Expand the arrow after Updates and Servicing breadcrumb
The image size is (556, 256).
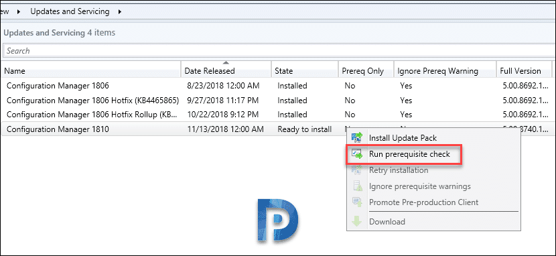[x=120, y=11]
